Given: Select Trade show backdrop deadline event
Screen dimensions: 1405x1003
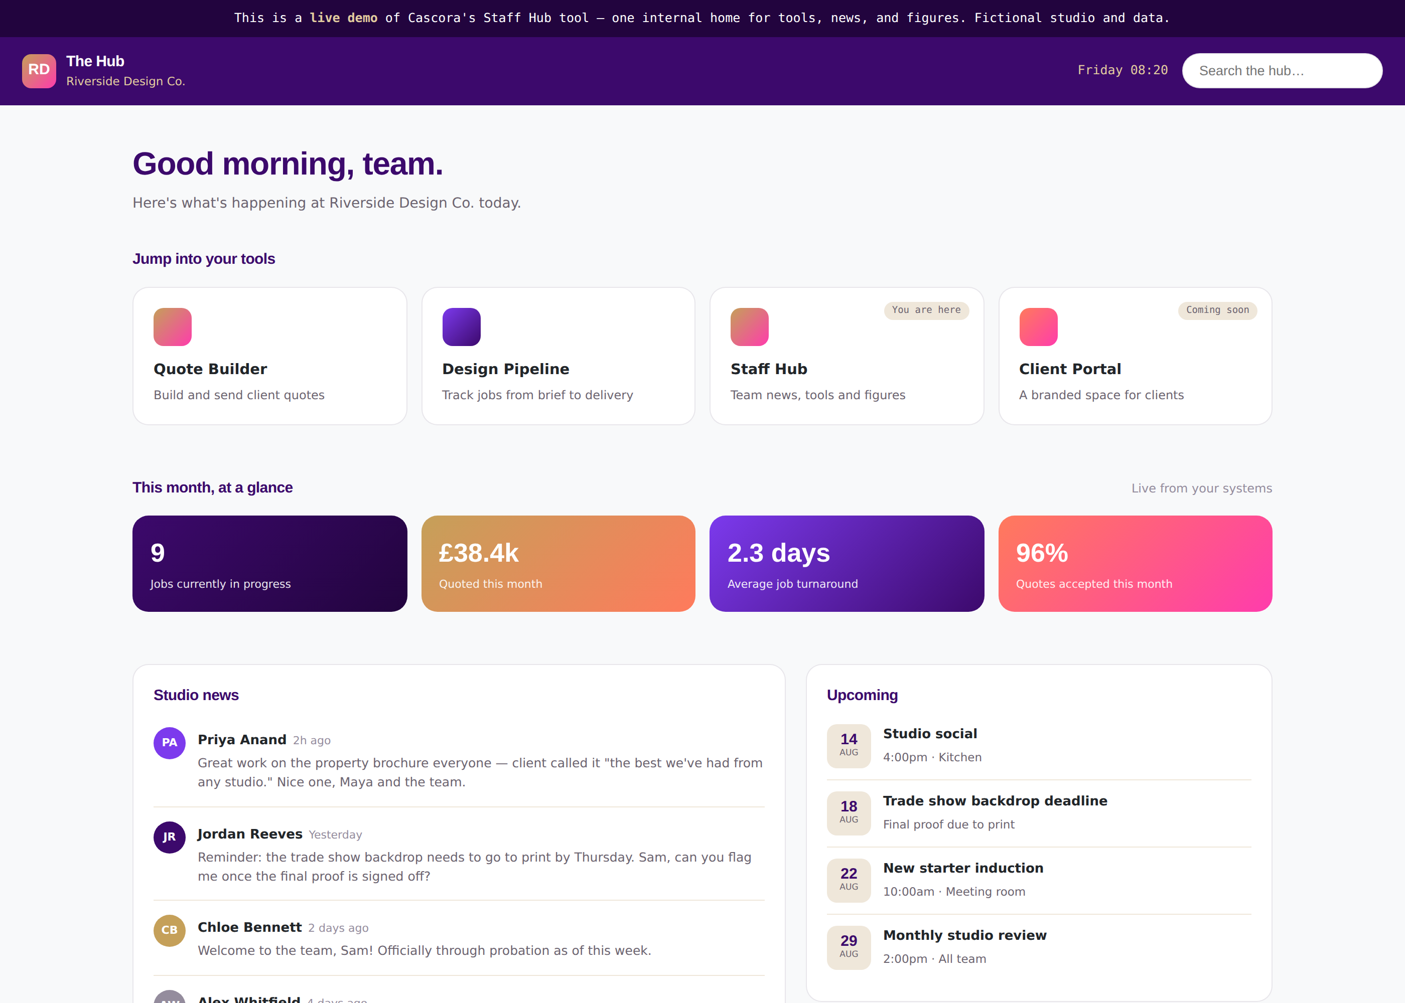Looking at the screenshot, I should click(x=995, y=800).
